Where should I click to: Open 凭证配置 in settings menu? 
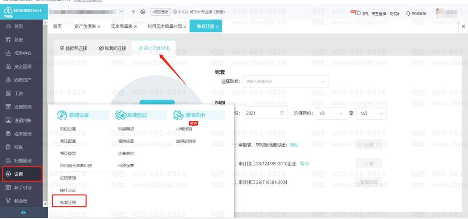coord(68,141)
